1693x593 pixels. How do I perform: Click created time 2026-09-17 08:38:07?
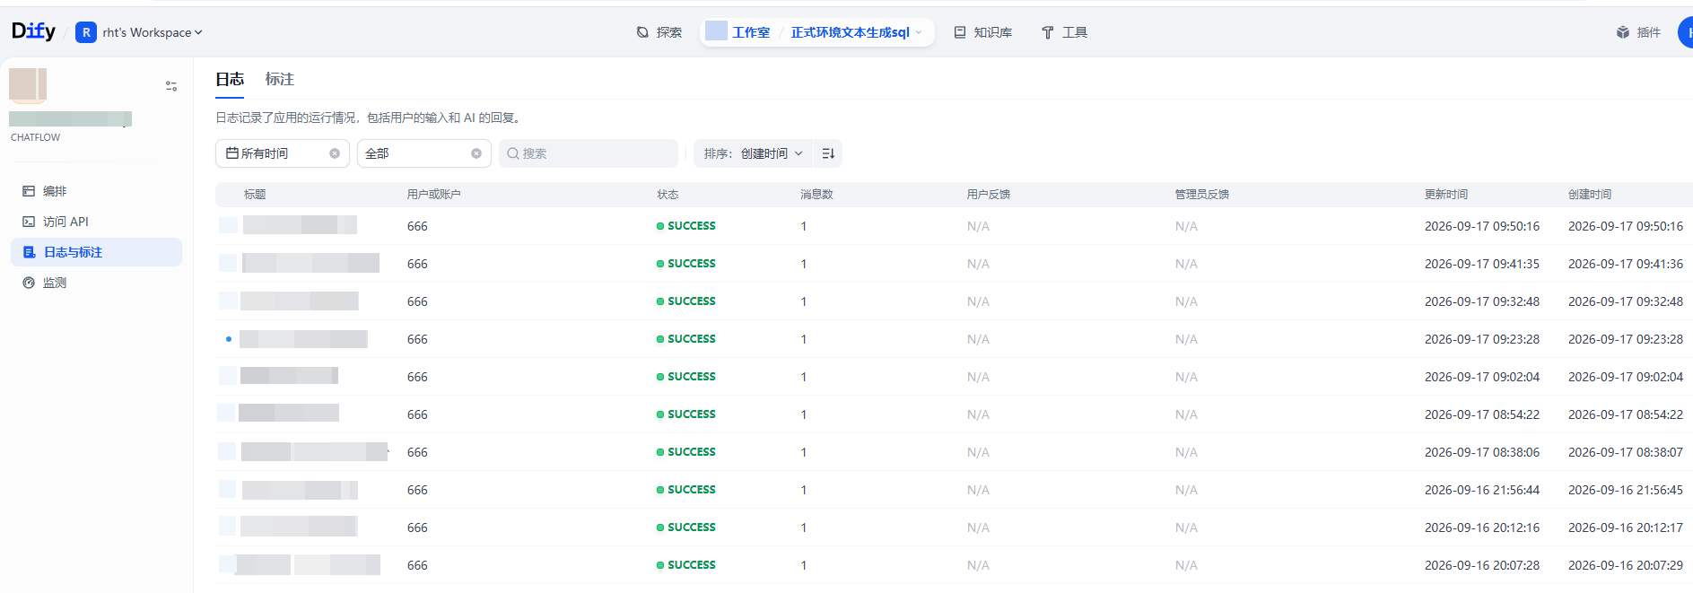pos(1626,452)
